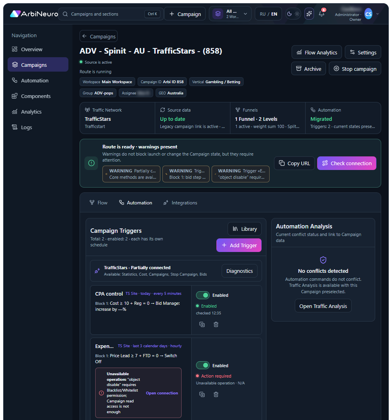Click the Unavailable operation error icon

pos(101,393)
